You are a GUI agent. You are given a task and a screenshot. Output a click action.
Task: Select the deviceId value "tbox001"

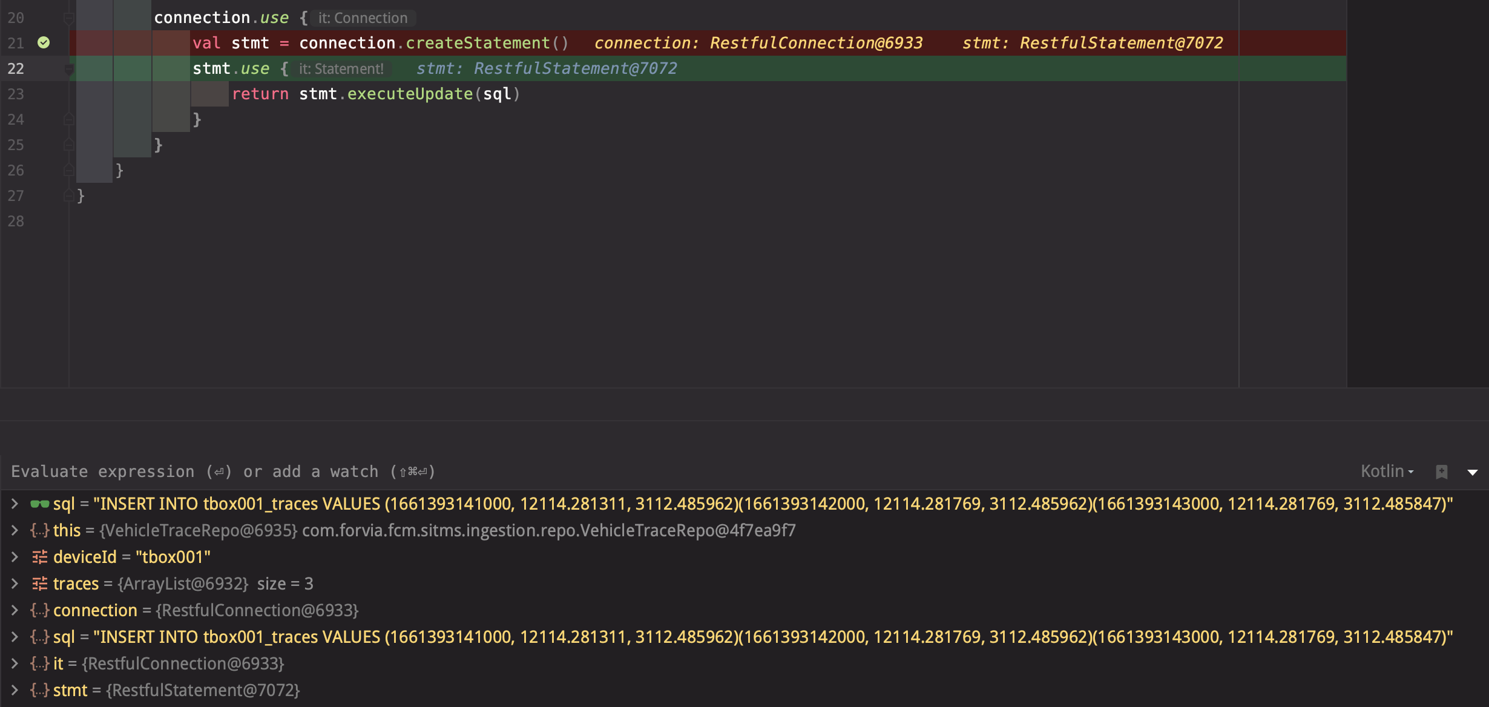tap(173, 557)
